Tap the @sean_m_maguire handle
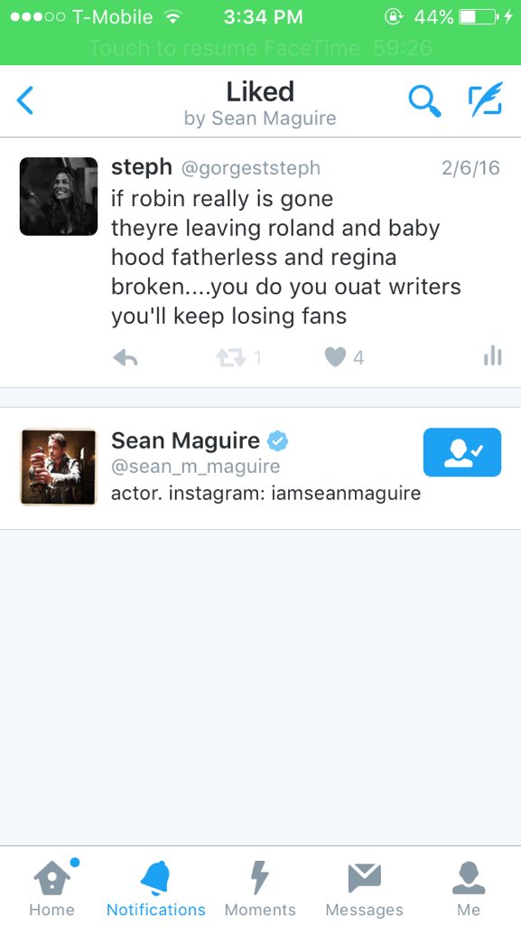This screenshot has height=926, width=521. pos(195,467)
